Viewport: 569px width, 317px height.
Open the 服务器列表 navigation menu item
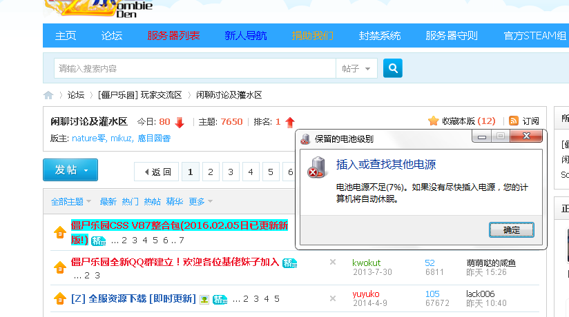pyautogui.click(x=173, y=36)
